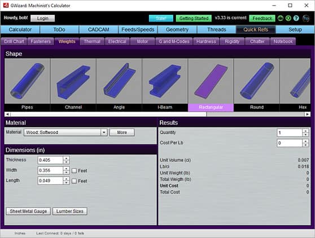Switch to the Thermal sub-tab
The height and width of the screenshot is (238, 315).
tap(92, 42)
